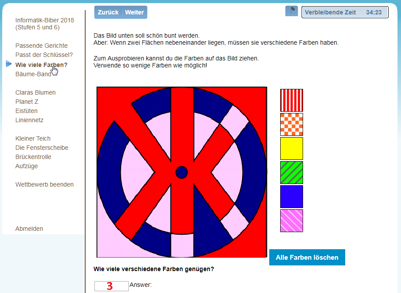The height and width of the screenshot is (293, 401).
Task: Open the Liniennetz task
Action: click(29, 120)
